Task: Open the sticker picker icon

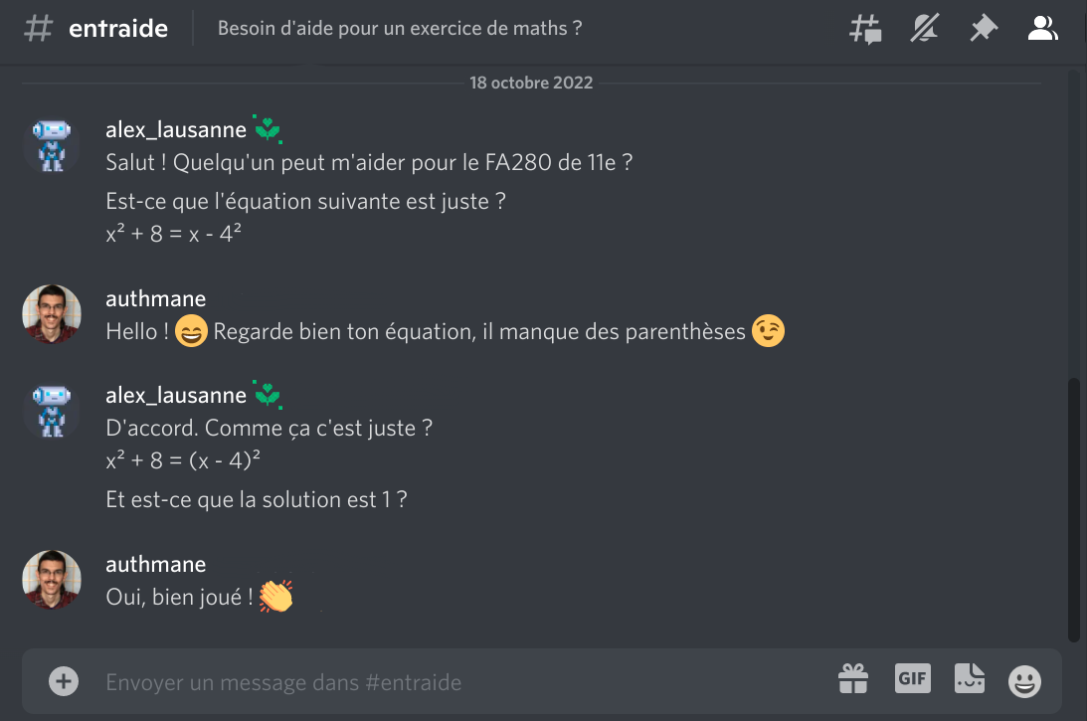Action: coord(969,680)
